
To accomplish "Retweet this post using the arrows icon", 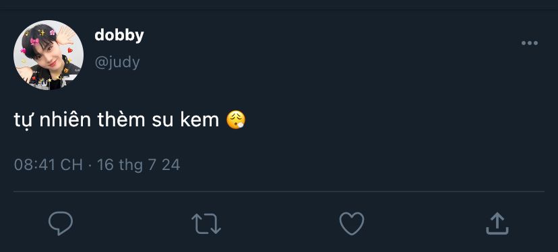I will pyautogui.click(x=206, y=224).
